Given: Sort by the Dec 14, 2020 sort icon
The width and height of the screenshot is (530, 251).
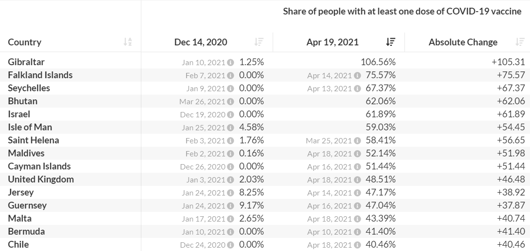Looking at the screenshot, I should coord(259,42).
